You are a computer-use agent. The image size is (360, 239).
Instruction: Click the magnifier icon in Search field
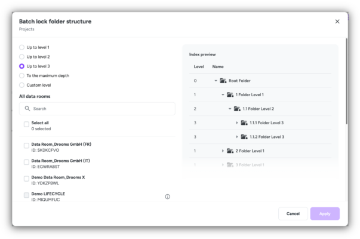pos(27,109)
